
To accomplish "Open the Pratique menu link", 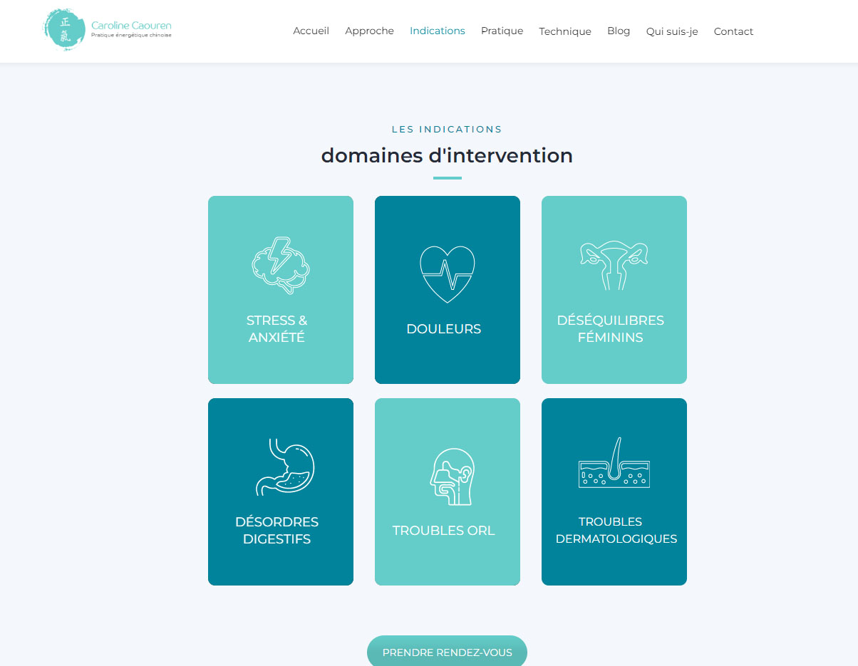I will coord(502,31).
